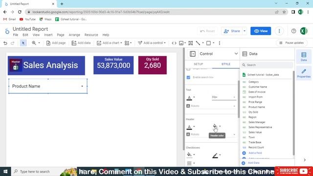The height and width of the screenshot is (176, 313).
Task: Change the Text section font color
Action: (x=189, y=98)
